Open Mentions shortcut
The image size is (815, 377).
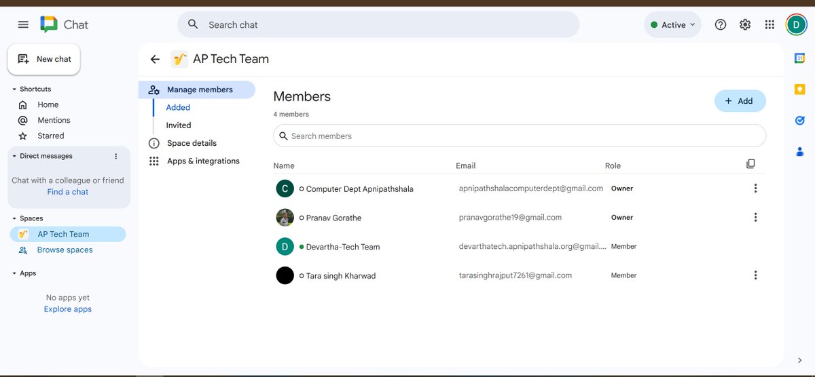pos(54,120)
